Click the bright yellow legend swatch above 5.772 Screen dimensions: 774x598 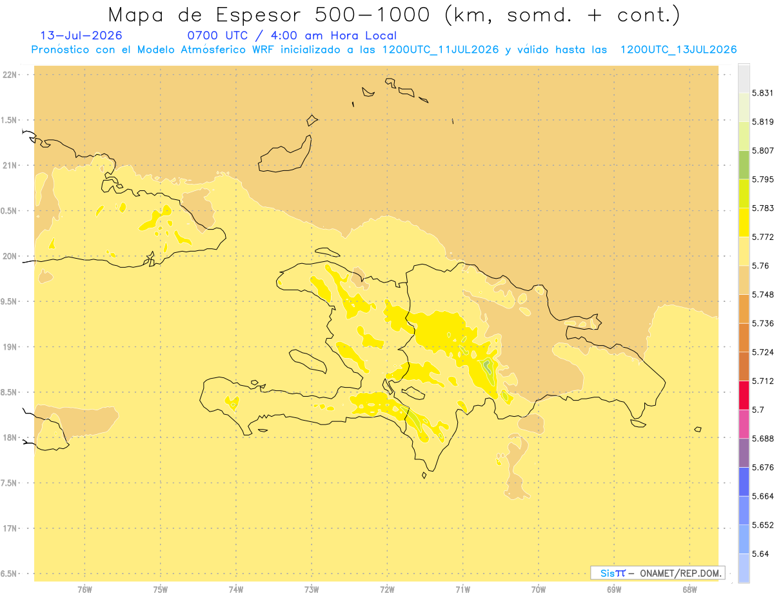(x=744, y=223)
